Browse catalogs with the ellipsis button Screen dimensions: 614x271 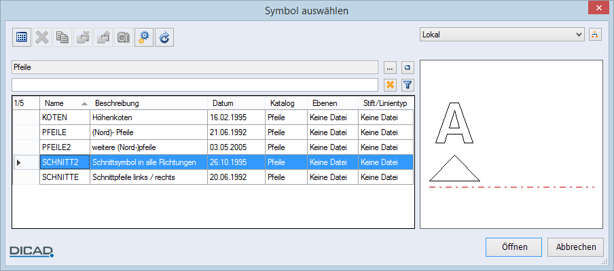click(390, 67)
